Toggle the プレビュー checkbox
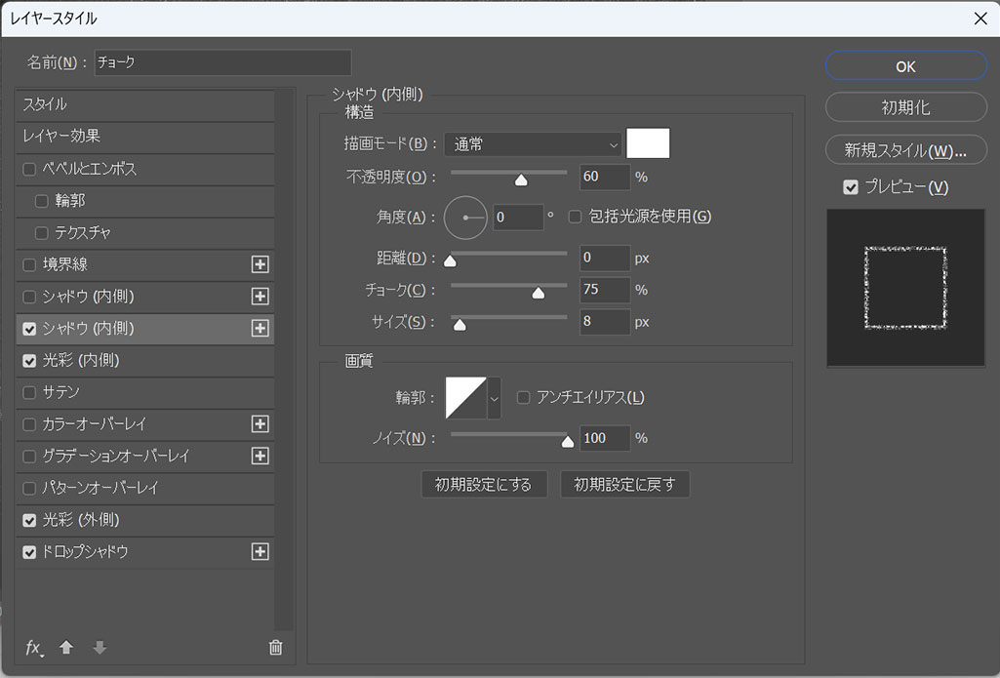Image resolution: width=1000 pixels, height=678 pixels. point(850,187)
